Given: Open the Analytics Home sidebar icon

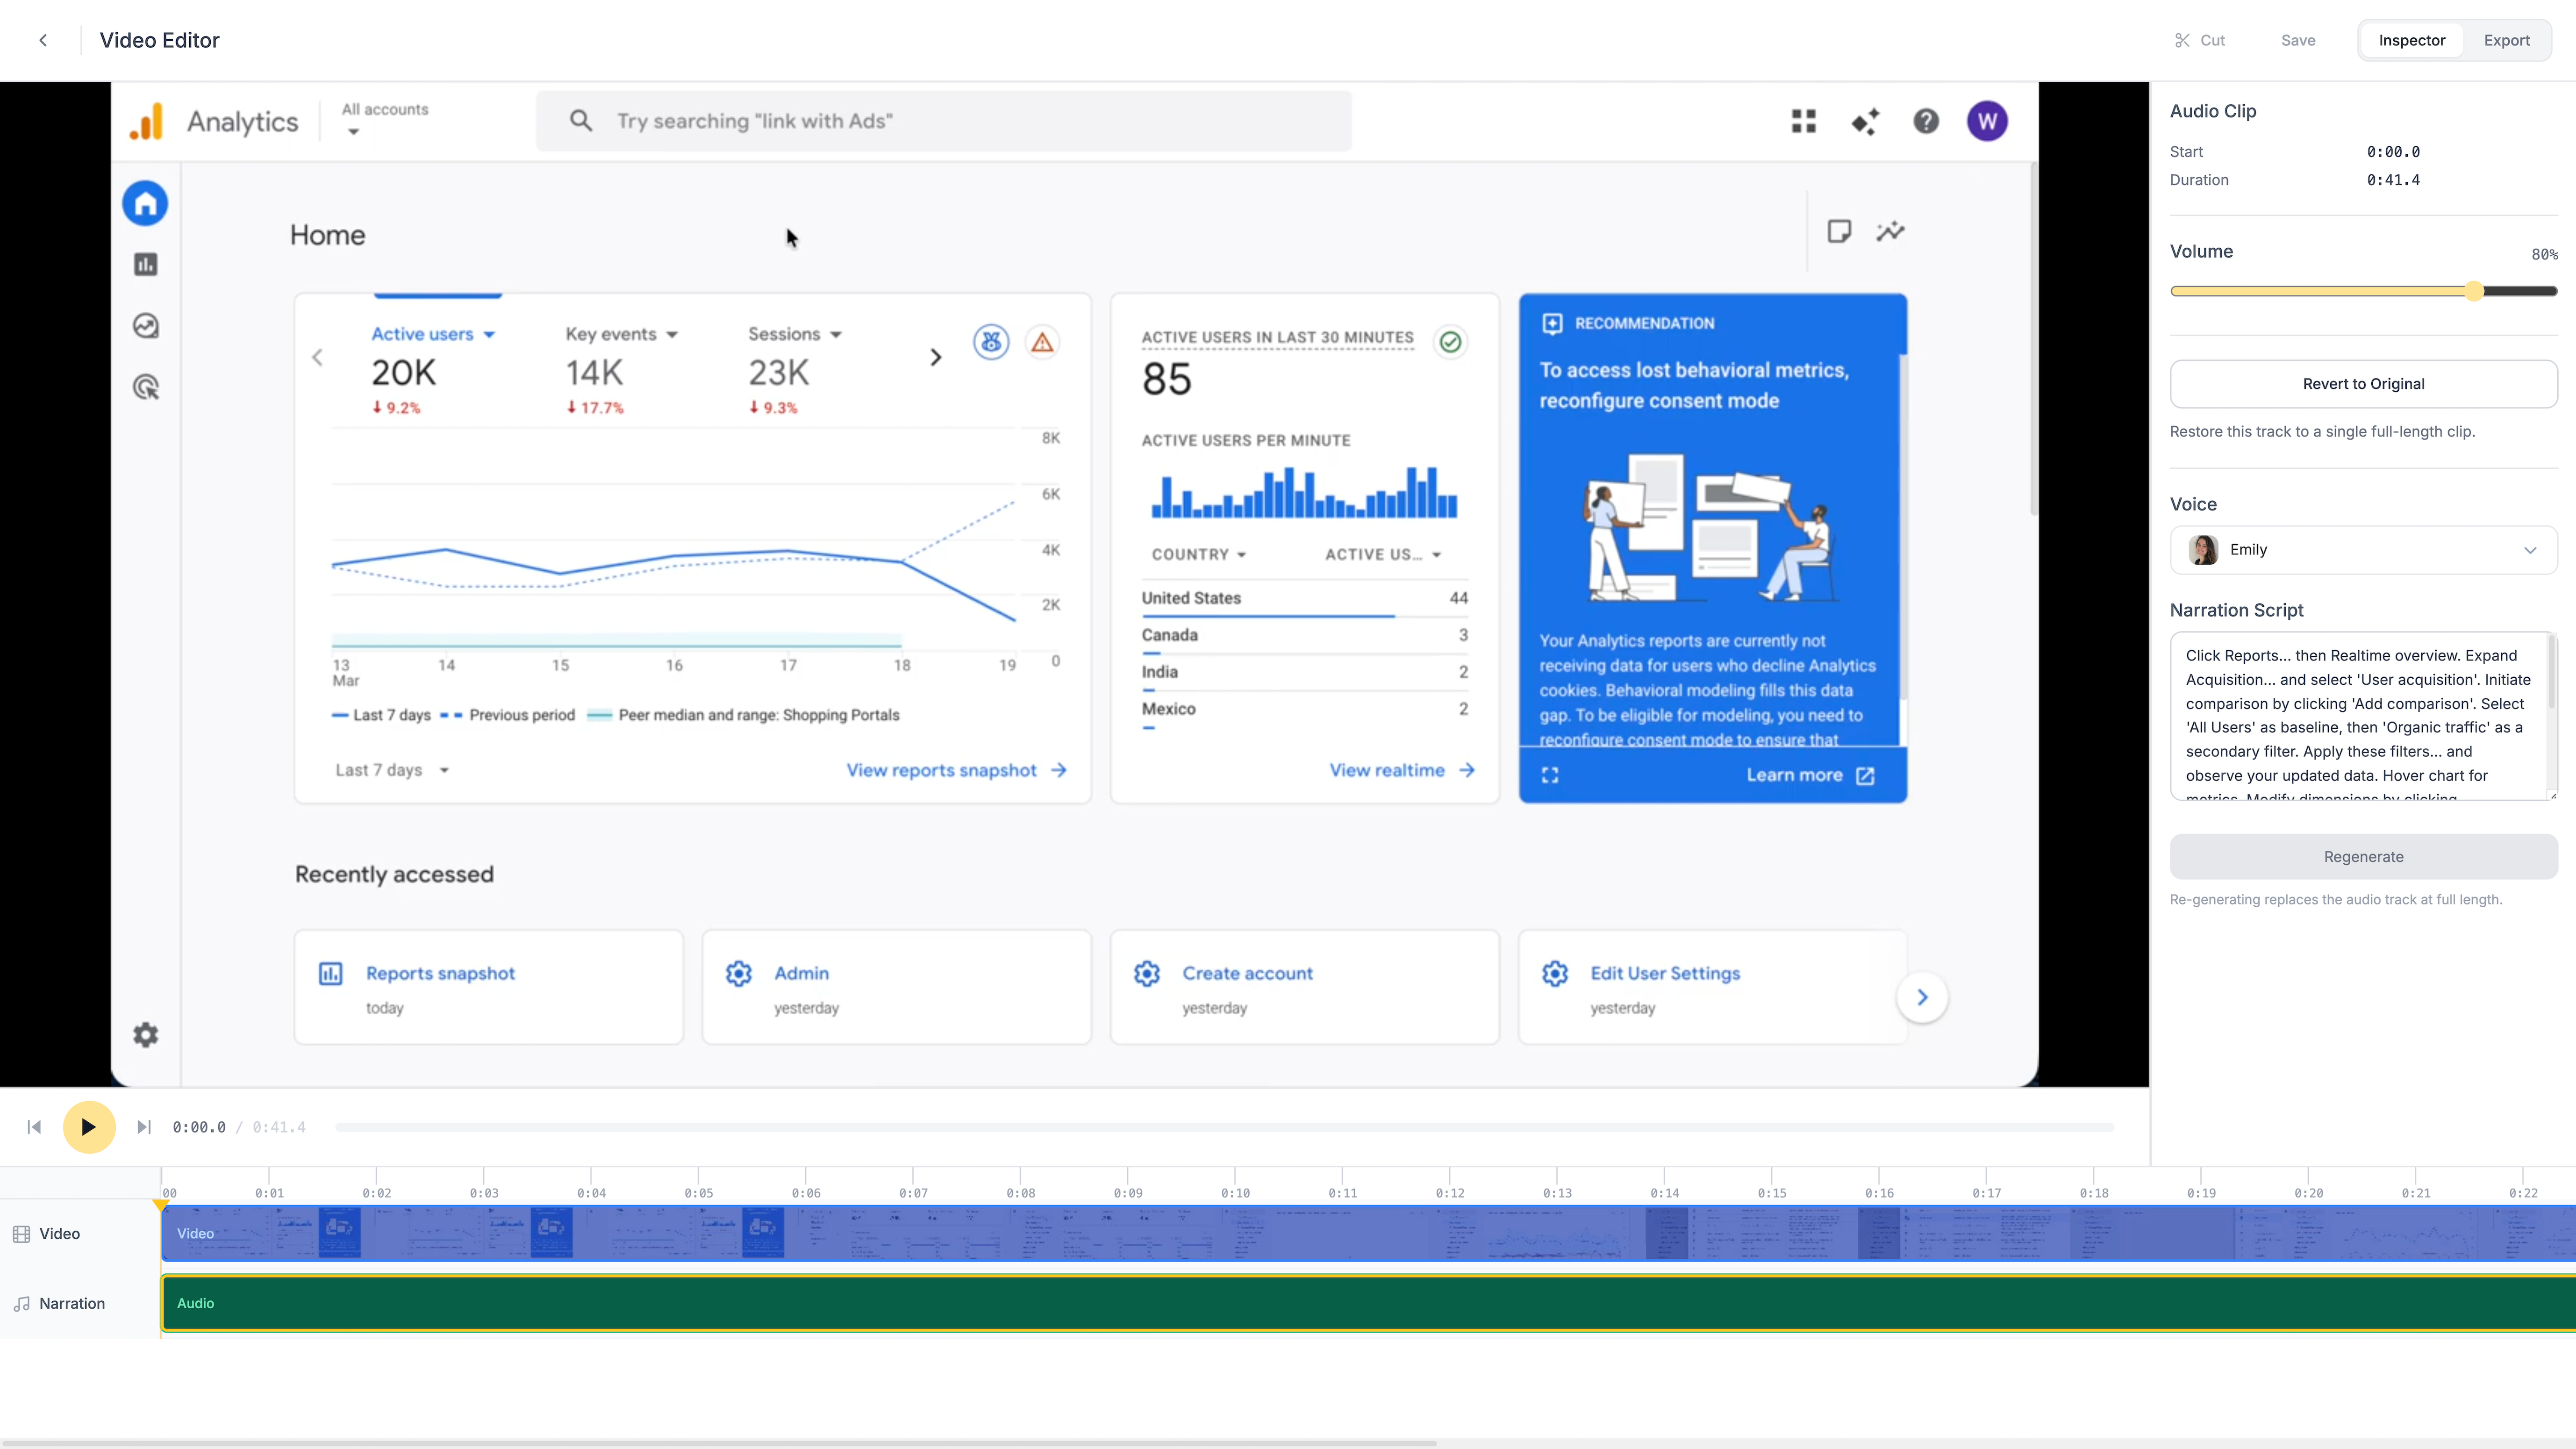Looking at the screenshot, I should (x=146, y=204).
